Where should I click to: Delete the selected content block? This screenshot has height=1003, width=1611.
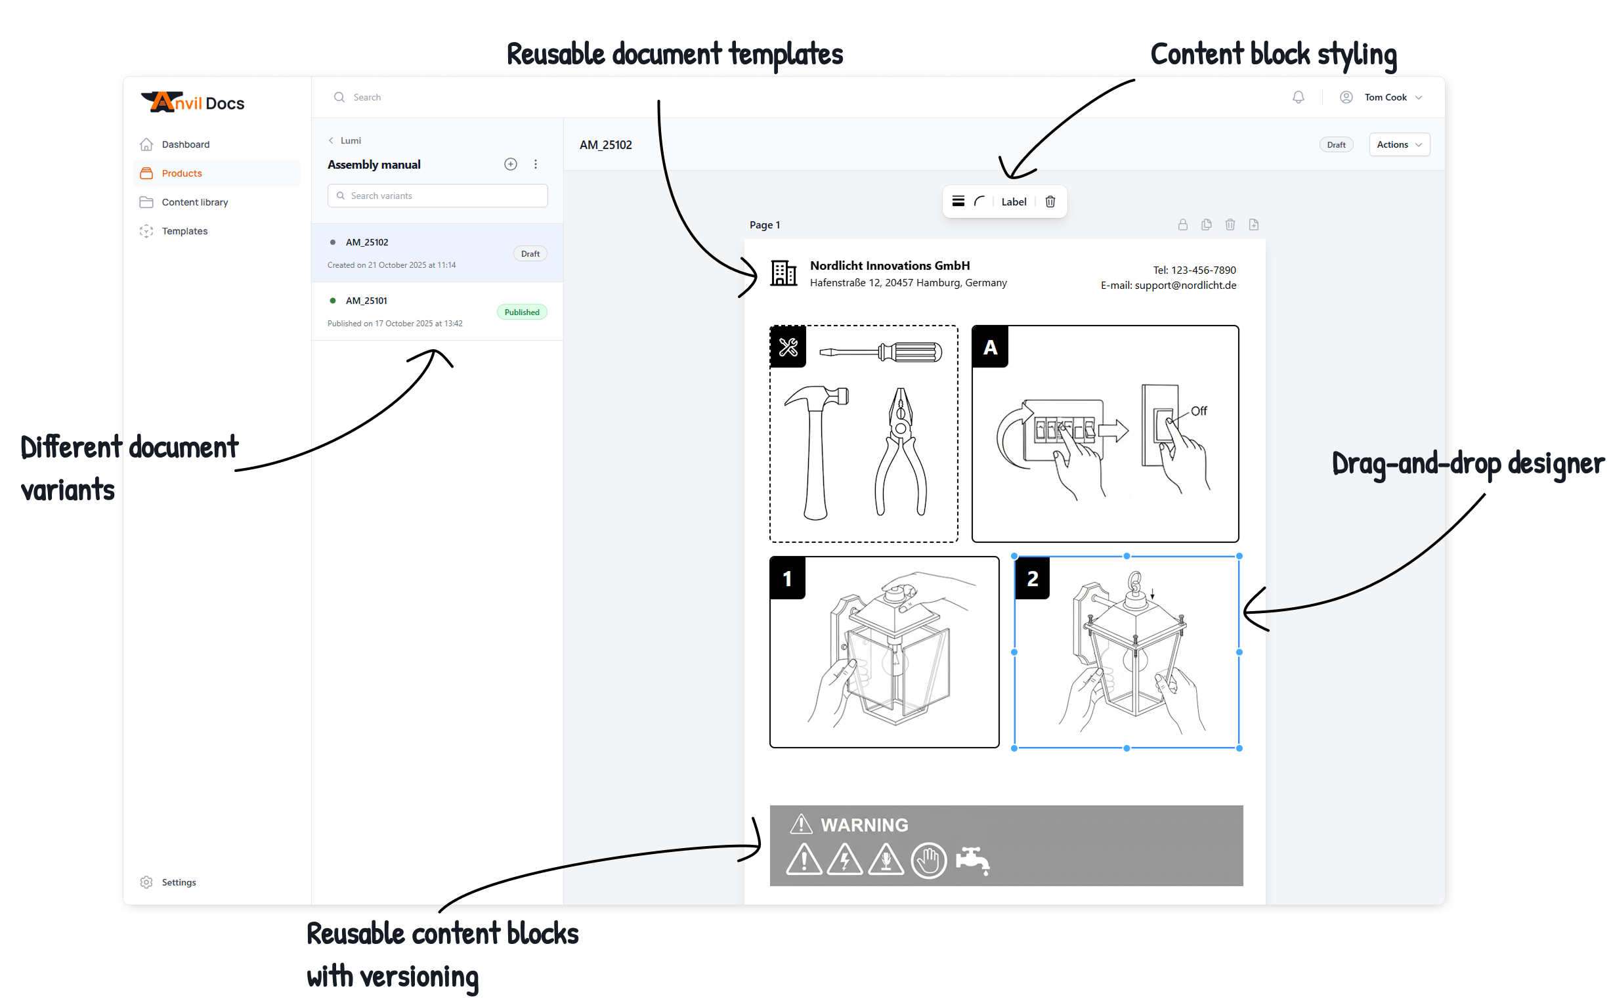(1050, 201)
